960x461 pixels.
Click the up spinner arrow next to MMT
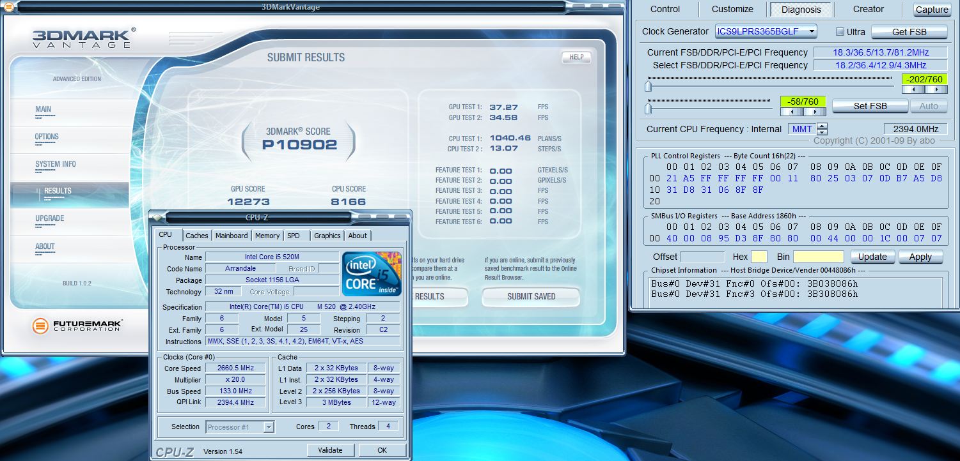(x=822, y=126)
